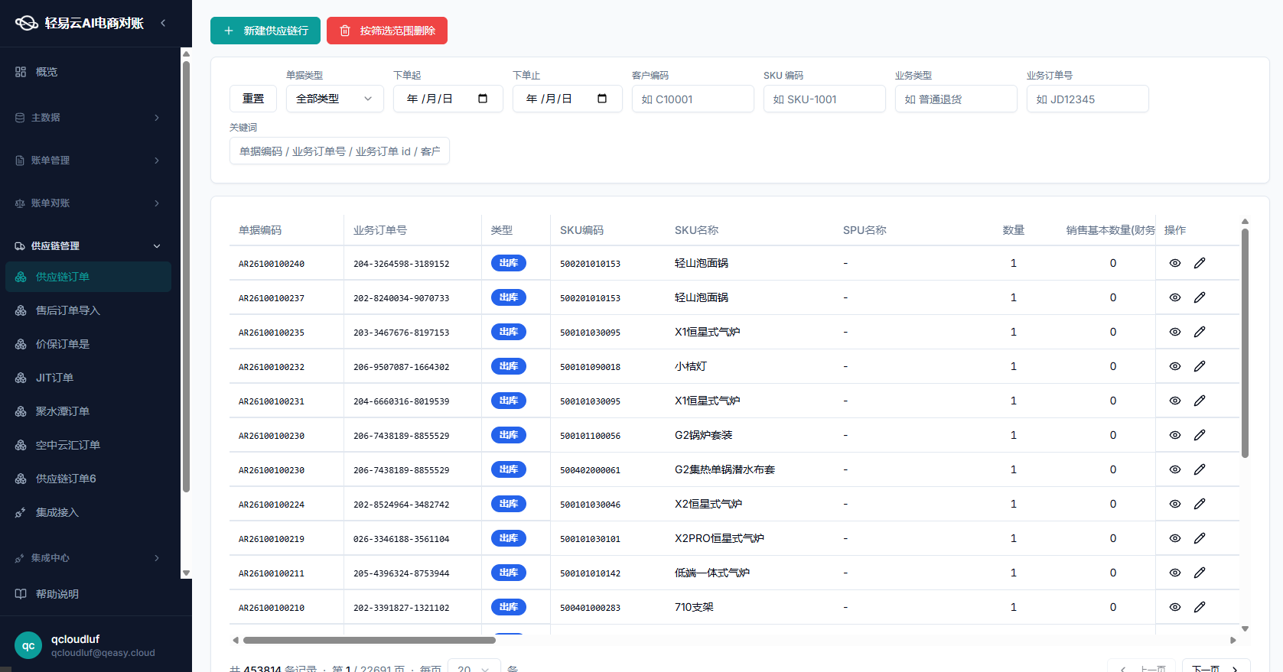Open 供应链订单6 sidebar item

89,479
